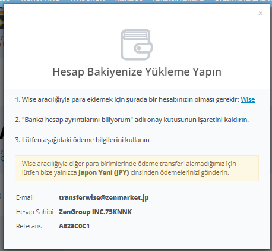The image size is (272, 251).
Task: Click the E-mail label
Action: point(25,197)
